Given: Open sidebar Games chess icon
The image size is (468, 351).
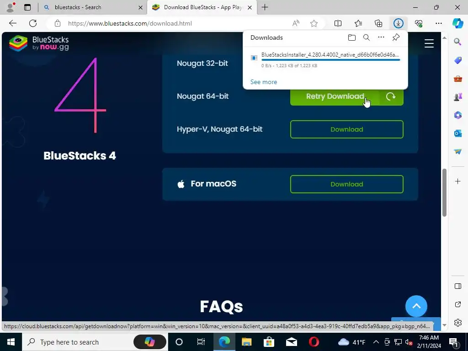Looking at the screenshot, I should coord(457,97).
